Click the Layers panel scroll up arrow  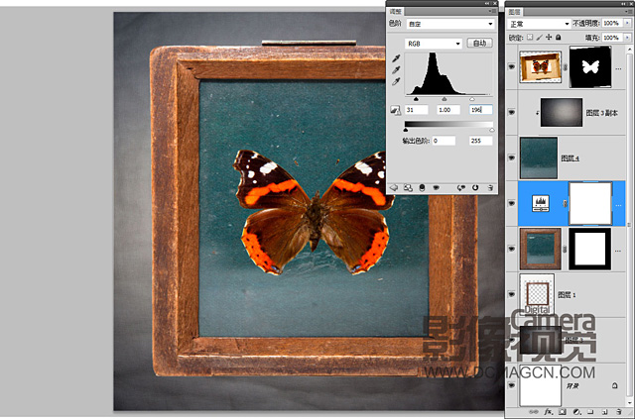(x=629, y=49)
